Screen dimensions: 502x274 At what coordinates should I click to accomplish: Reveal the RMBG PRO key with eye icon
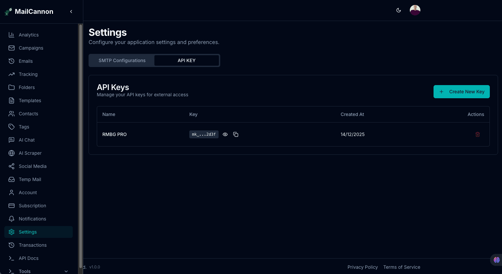(x=225, y=134)
